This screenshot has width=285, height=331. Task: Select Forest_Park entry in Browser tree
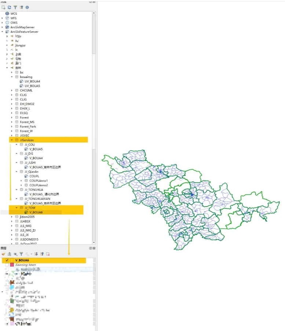point(28,126)
